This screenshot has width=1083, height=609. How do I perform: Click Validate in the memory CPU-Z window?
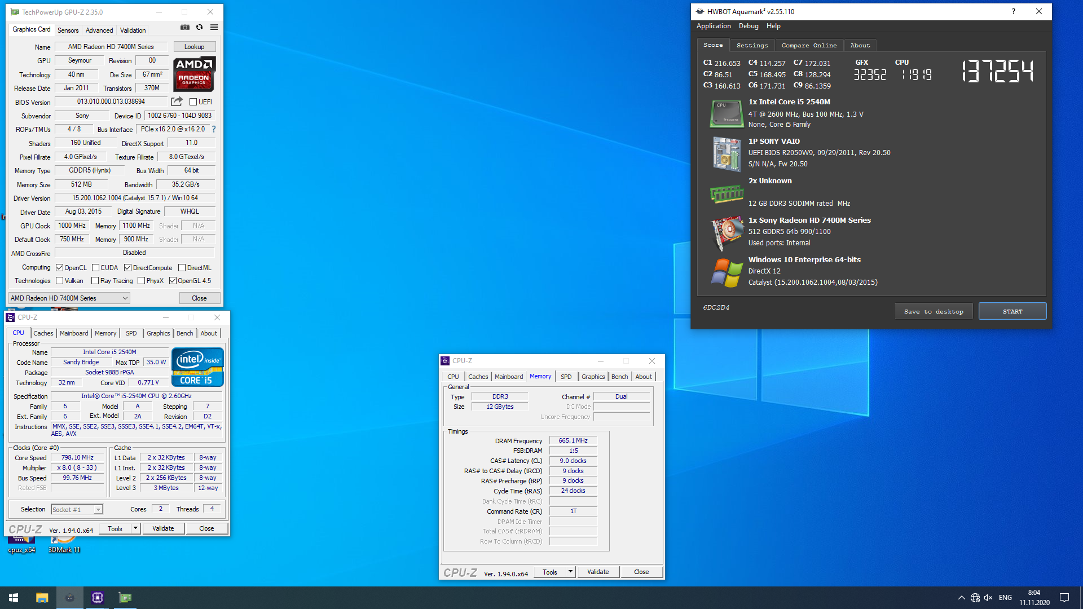pos(598,572)
